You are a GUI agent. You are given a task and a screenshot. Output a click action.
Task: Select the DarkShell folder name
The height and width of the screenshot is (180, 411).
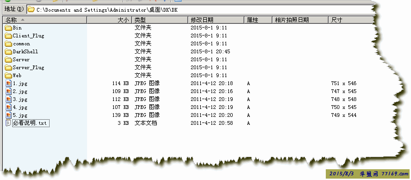click(x=25, y=51)
